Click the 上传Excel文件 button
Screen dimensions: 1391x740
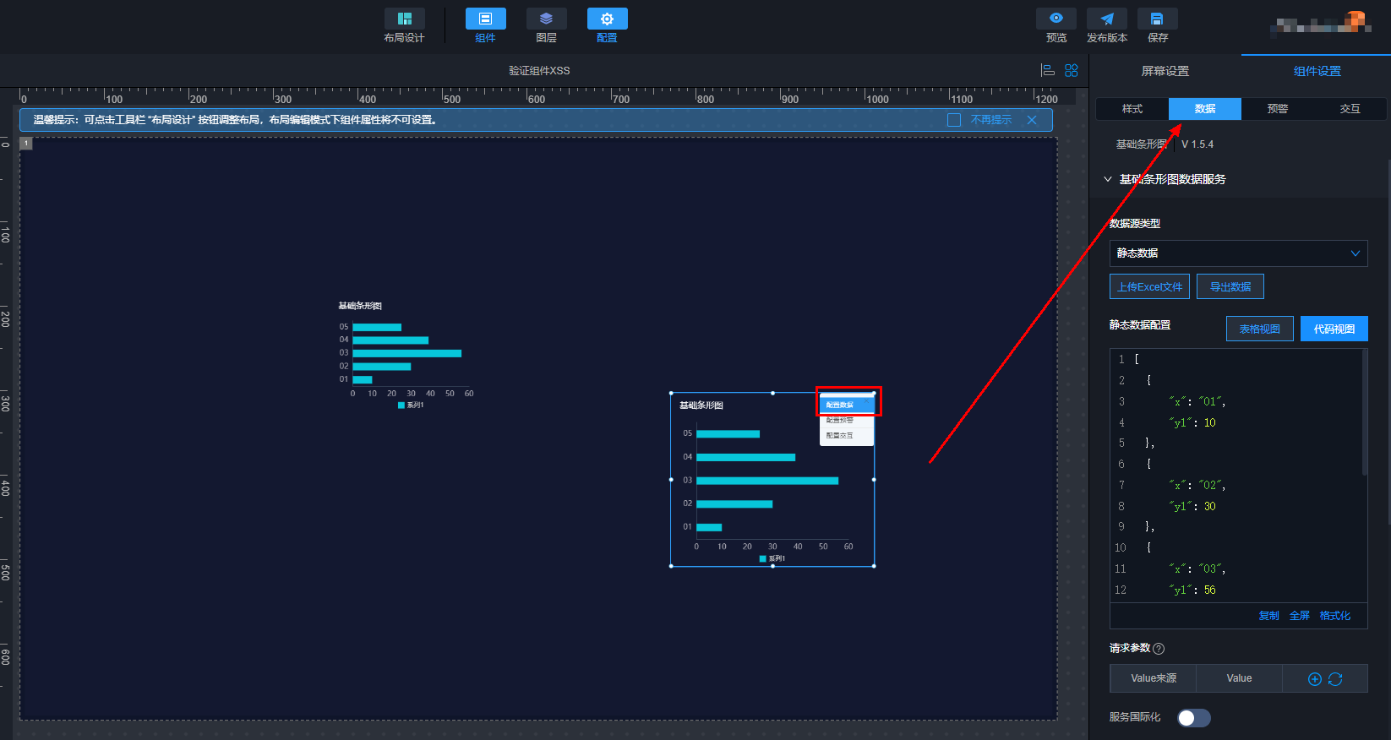(x=1149, y=286)
